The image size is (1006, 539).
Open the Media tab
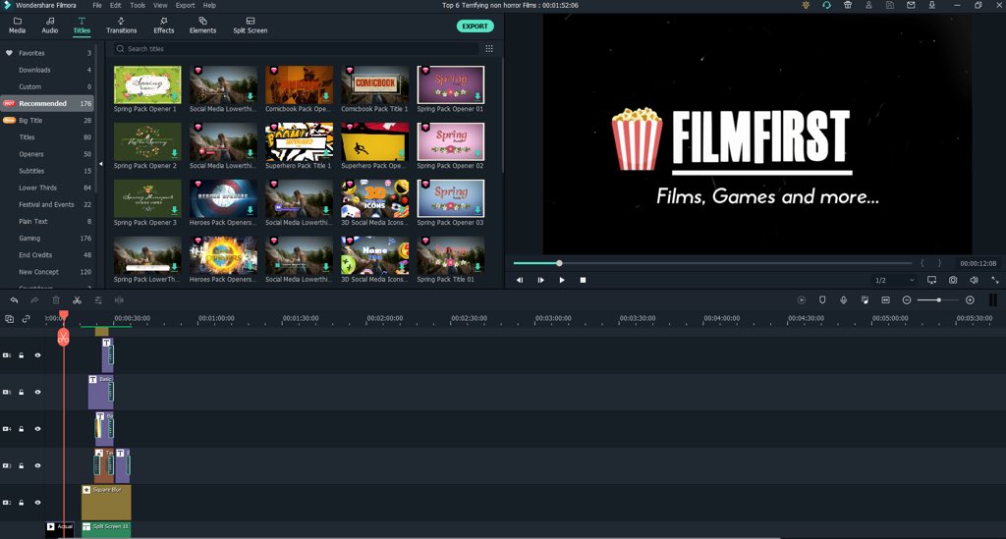[x=18, y=25]
